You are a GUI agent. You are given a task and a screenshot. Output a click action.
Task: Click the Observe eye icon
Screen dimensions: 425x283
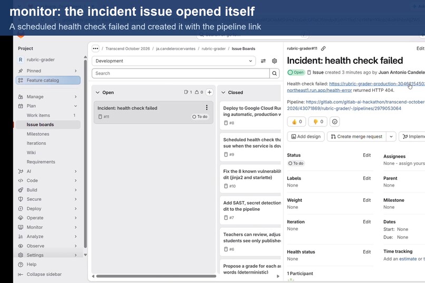coord(21,246)
